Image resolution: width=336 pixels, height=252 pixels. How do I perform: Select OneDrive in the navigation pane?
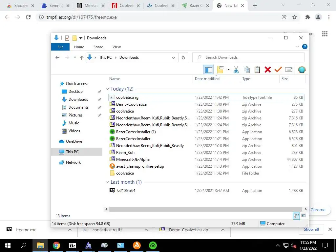(x=71, y=141)
